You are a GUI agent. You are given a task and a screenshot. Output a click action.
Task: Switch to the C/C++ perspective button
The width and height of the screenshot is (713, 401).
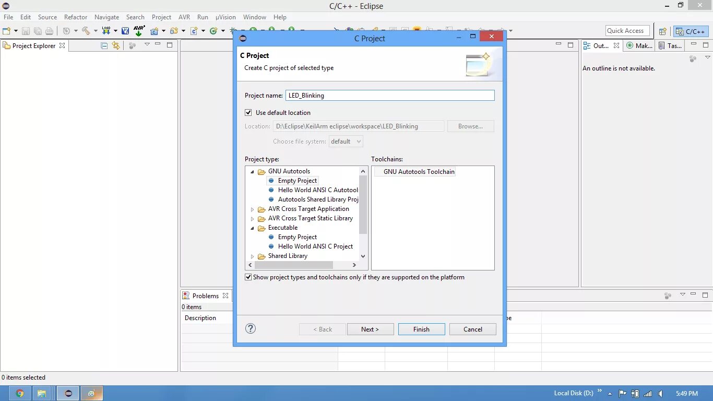tap(691, 31)
